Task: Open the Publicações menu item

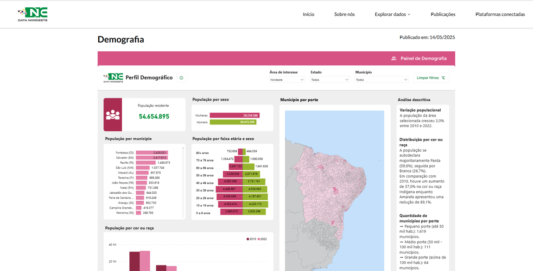Action: pyautogui.click(x=443, y=14)
